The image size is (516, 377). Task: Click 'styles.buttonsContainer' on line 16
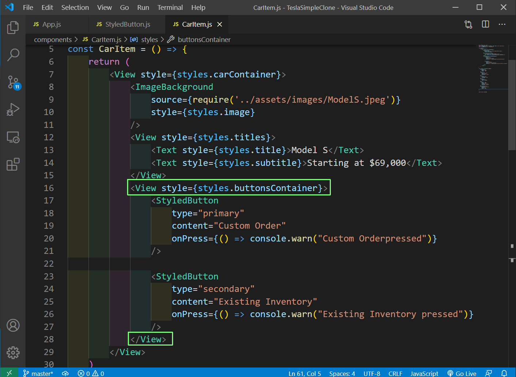(x=258, y=188)
